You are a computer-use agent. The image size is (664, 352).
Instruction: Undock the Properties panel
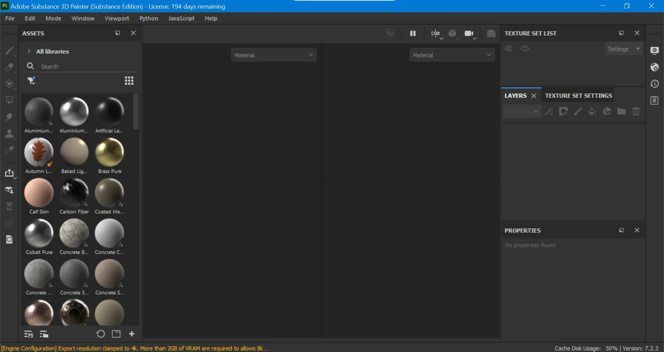pyautogui.click(x=621, y=230)
